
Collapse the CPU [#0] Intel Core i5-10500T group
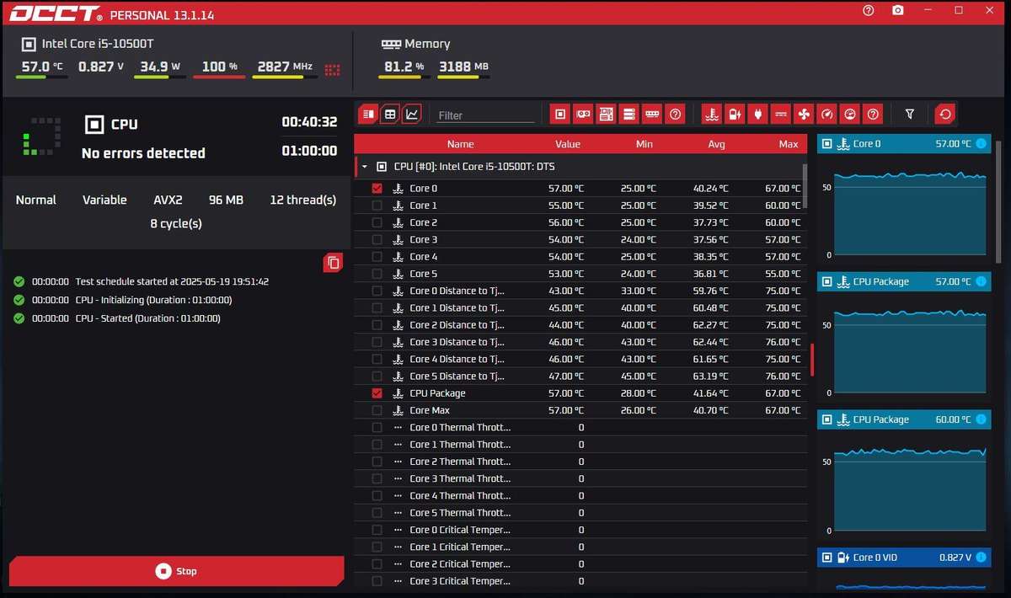point(365,167)
